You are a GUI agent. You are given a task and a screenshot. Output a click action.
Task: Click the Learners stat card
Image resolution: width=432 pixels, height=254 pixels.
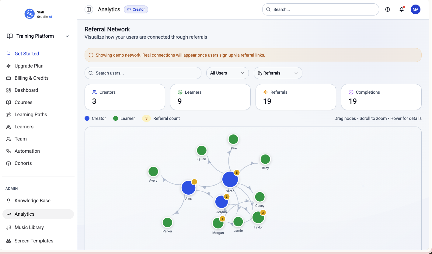coord(210,97)
